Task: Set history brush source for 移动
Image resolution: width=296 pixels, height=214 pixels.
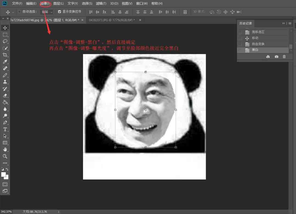Action: pyautogui.click(x=240, y=38)
